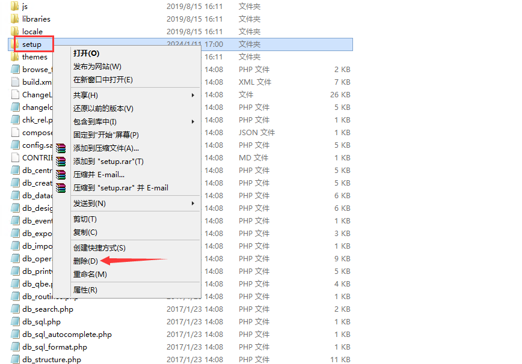
Task: Click WinRAR icon beside 添加到压缩文件(A)
Action: click(x=61, y=148)
